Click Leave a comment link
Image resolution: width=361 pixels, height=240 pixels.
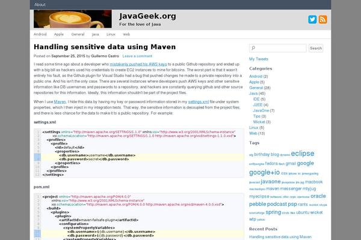coord(137,56)
